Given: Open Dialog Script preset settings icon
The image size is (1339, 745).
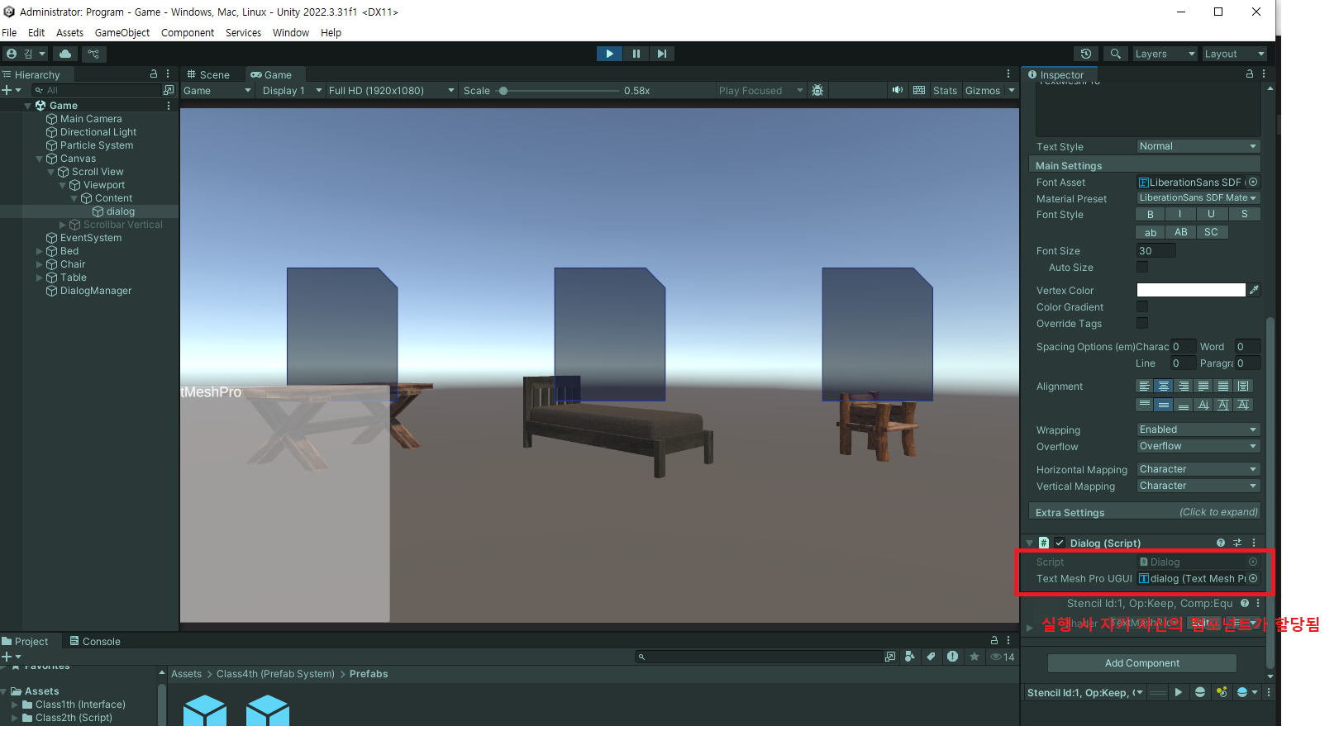Looking at the screenshot, I should [x=1237, y=543].
